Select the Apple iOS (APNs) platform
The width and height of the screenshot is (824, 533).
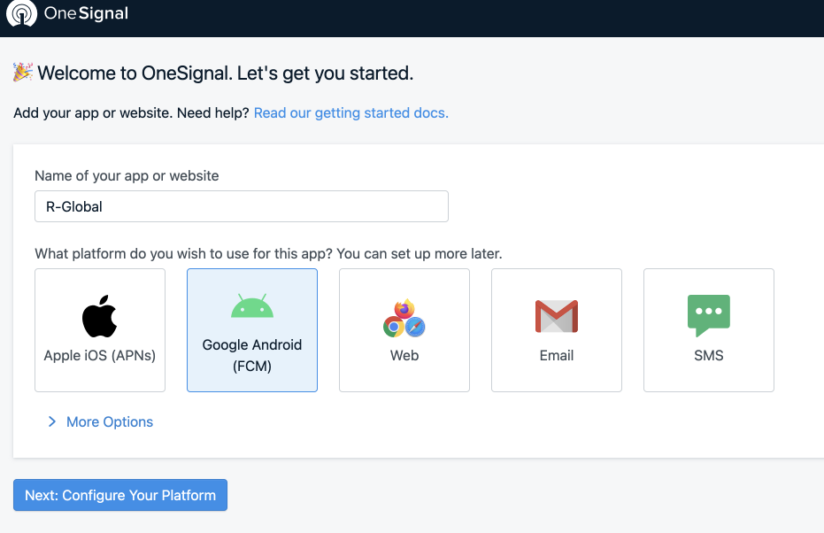(x=100, y=330)
